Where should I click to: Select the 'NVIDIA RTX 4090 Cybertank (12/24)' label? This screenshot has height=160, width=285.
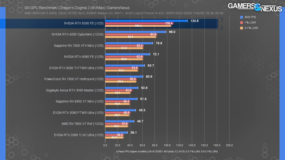pyautogui.click(x=77, y=34)
